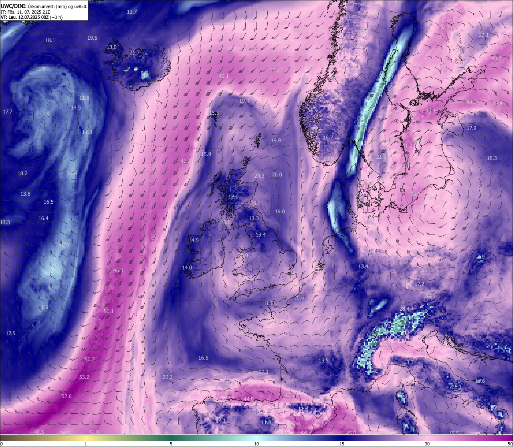Click the 19.9 value label
Screen dimensions: 513x447
[276, 141]
